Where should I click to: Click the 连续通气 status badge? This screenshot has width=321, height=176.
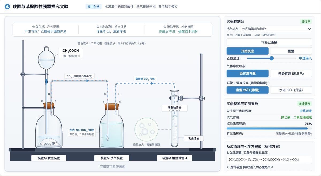(x=304, y=104)
